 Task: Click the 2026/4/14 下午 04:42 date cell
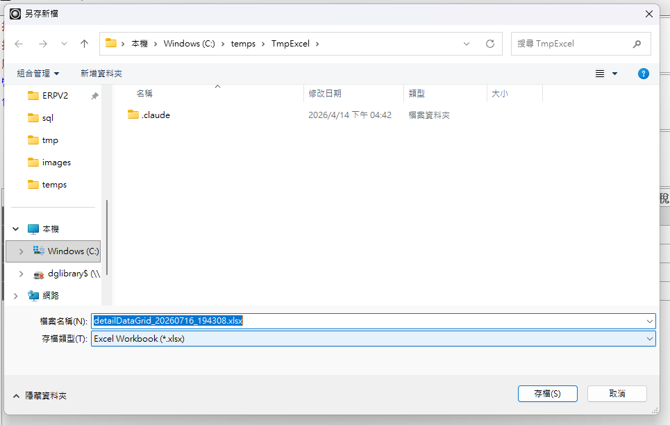coord(350,115)
